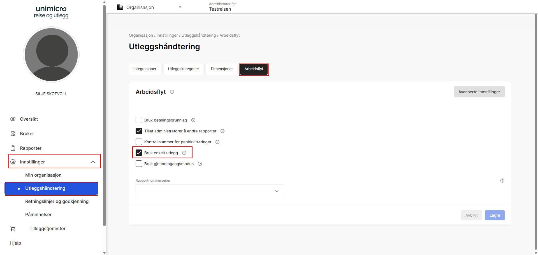The height and width of the screenshot is (255, 538).
Task: Open help tooltip beside Arbeidsflyt heading
Action: click(172, 92)
